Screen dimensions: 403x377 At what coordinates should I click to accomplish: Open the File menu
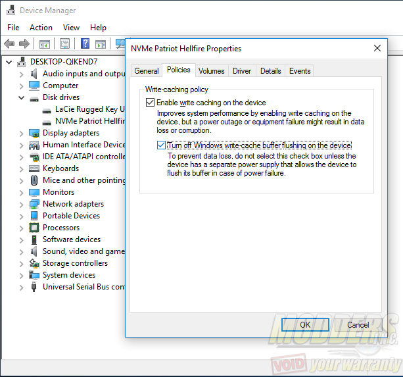[13, 28]
